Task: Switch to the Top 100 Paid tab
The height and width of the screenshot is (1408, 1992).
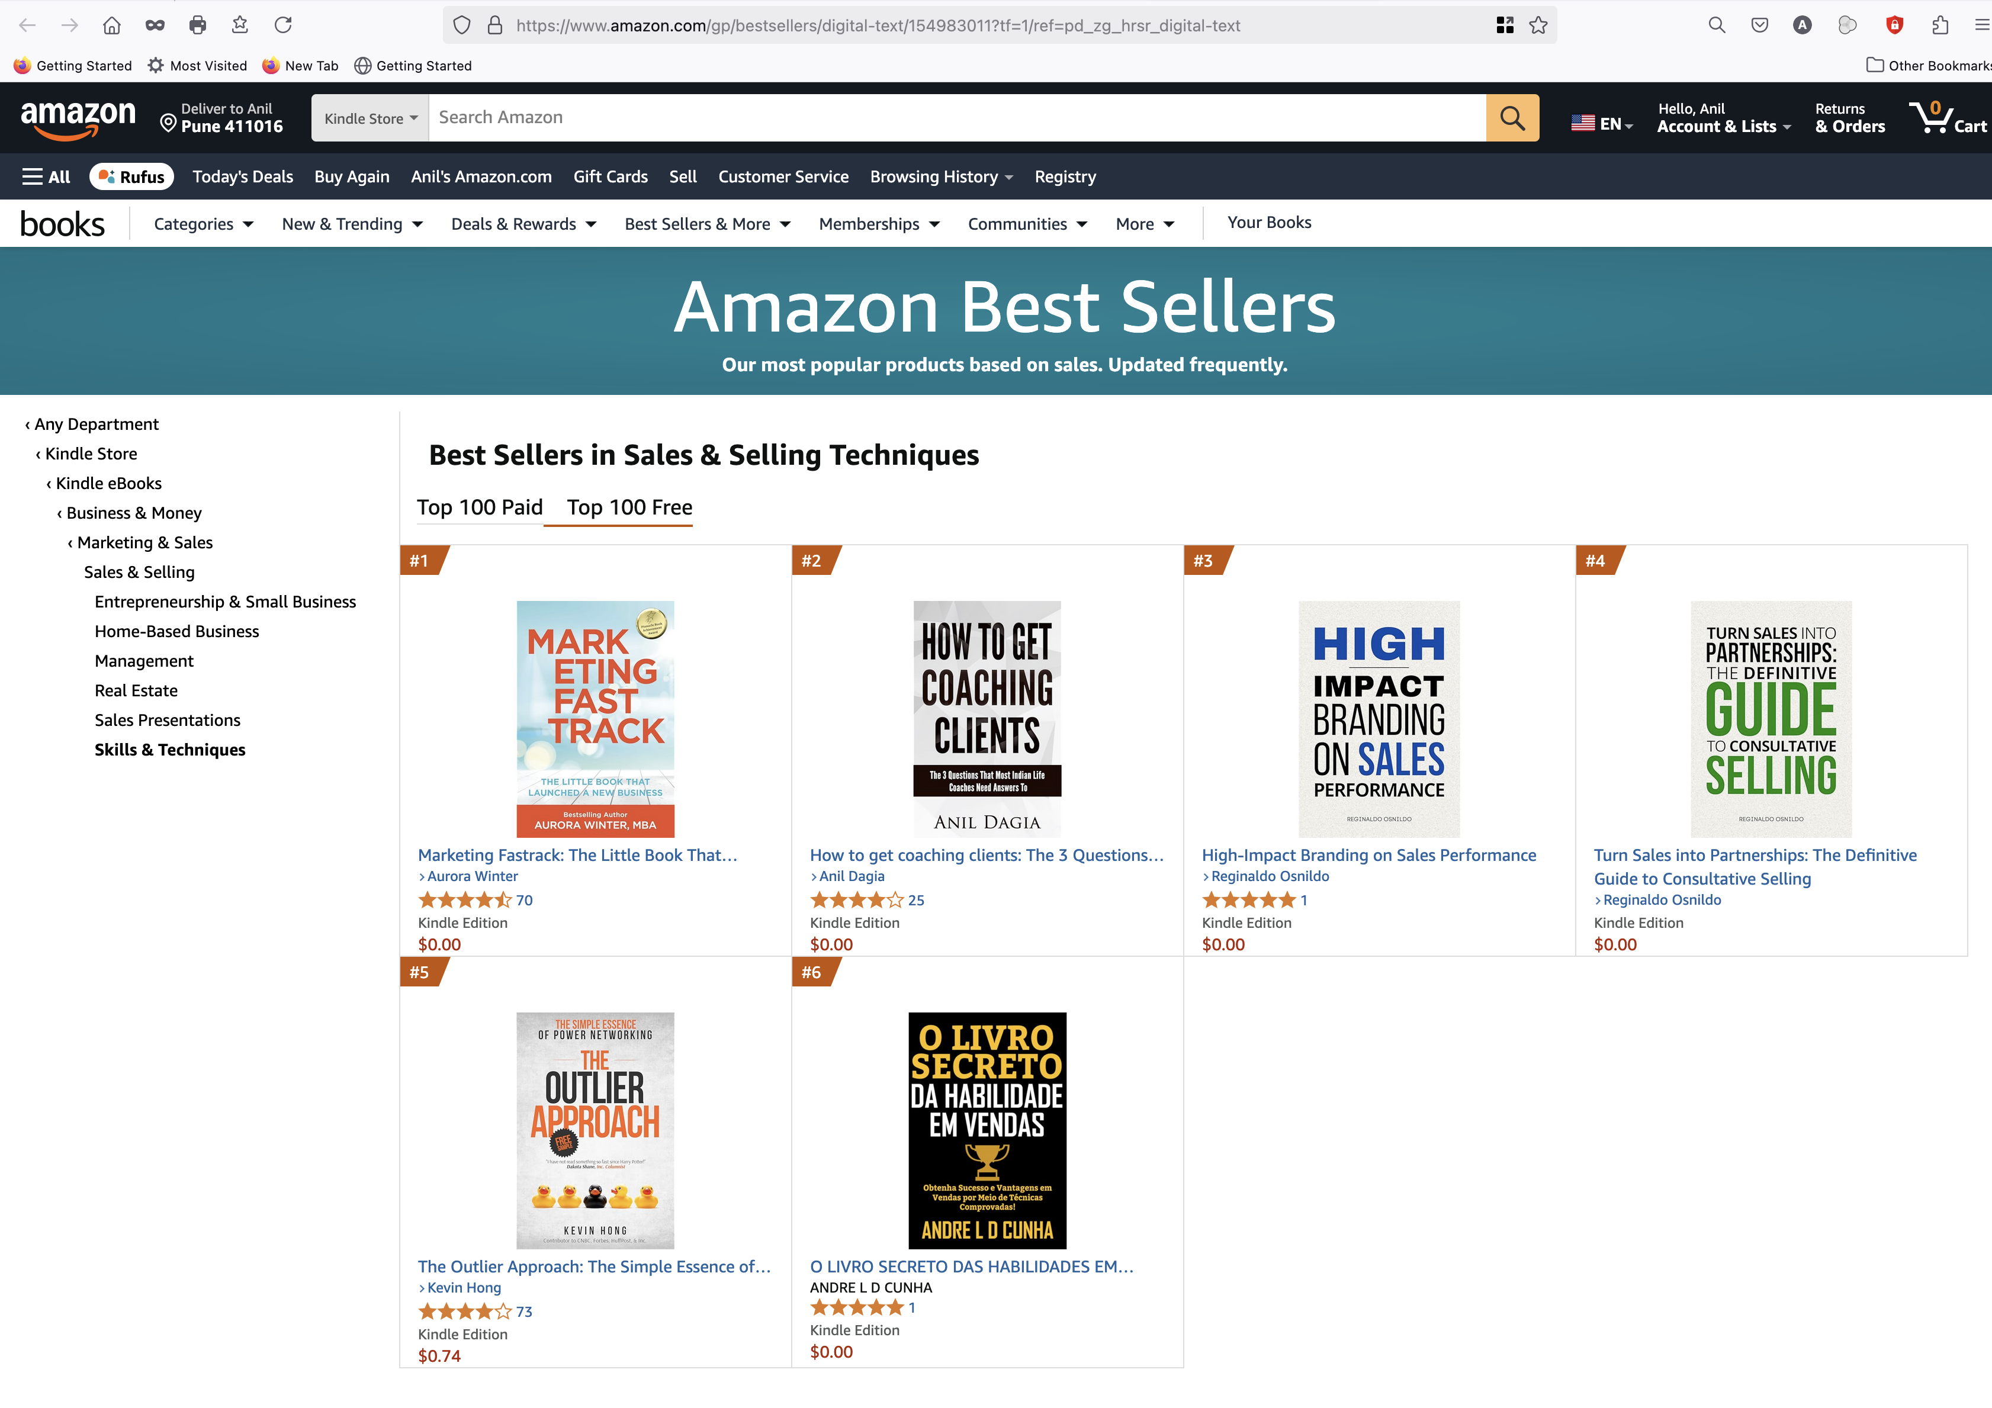Action: (480, 507)
